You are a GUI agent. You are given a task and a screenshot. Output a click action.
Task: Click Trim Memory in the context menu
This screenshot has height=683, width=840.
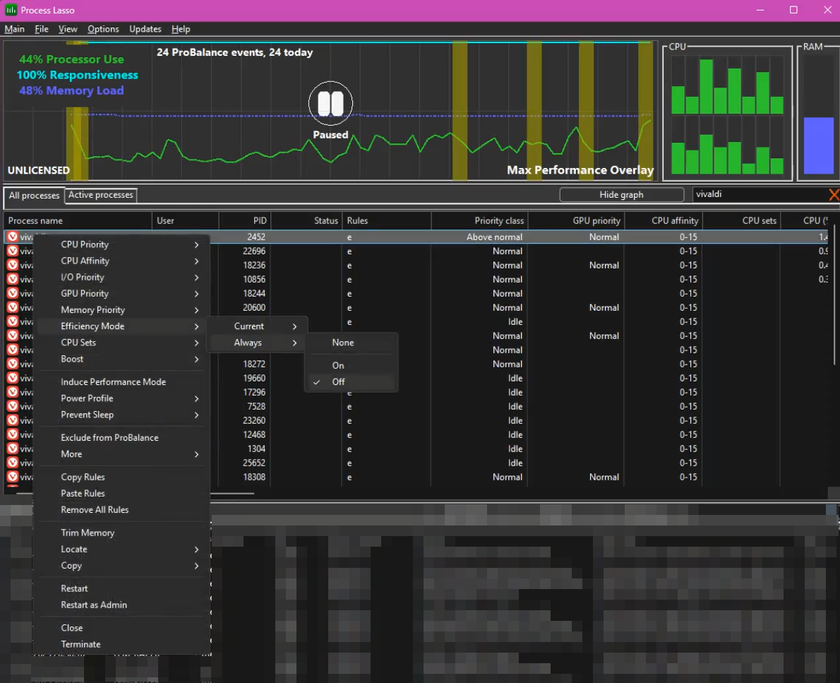coord(88,533)
